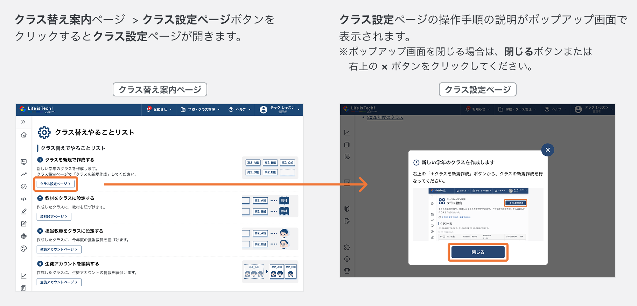Select the beginner mark shield icon in クラス設定 sidebar
Screen dimensions: 637x306
(347, 209)
